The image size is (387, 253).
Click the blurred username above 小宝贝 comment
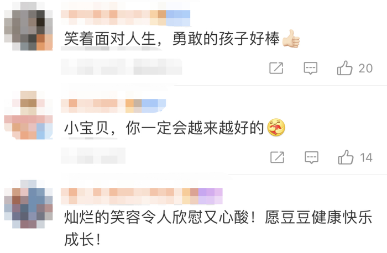click(x=113, y=106)
